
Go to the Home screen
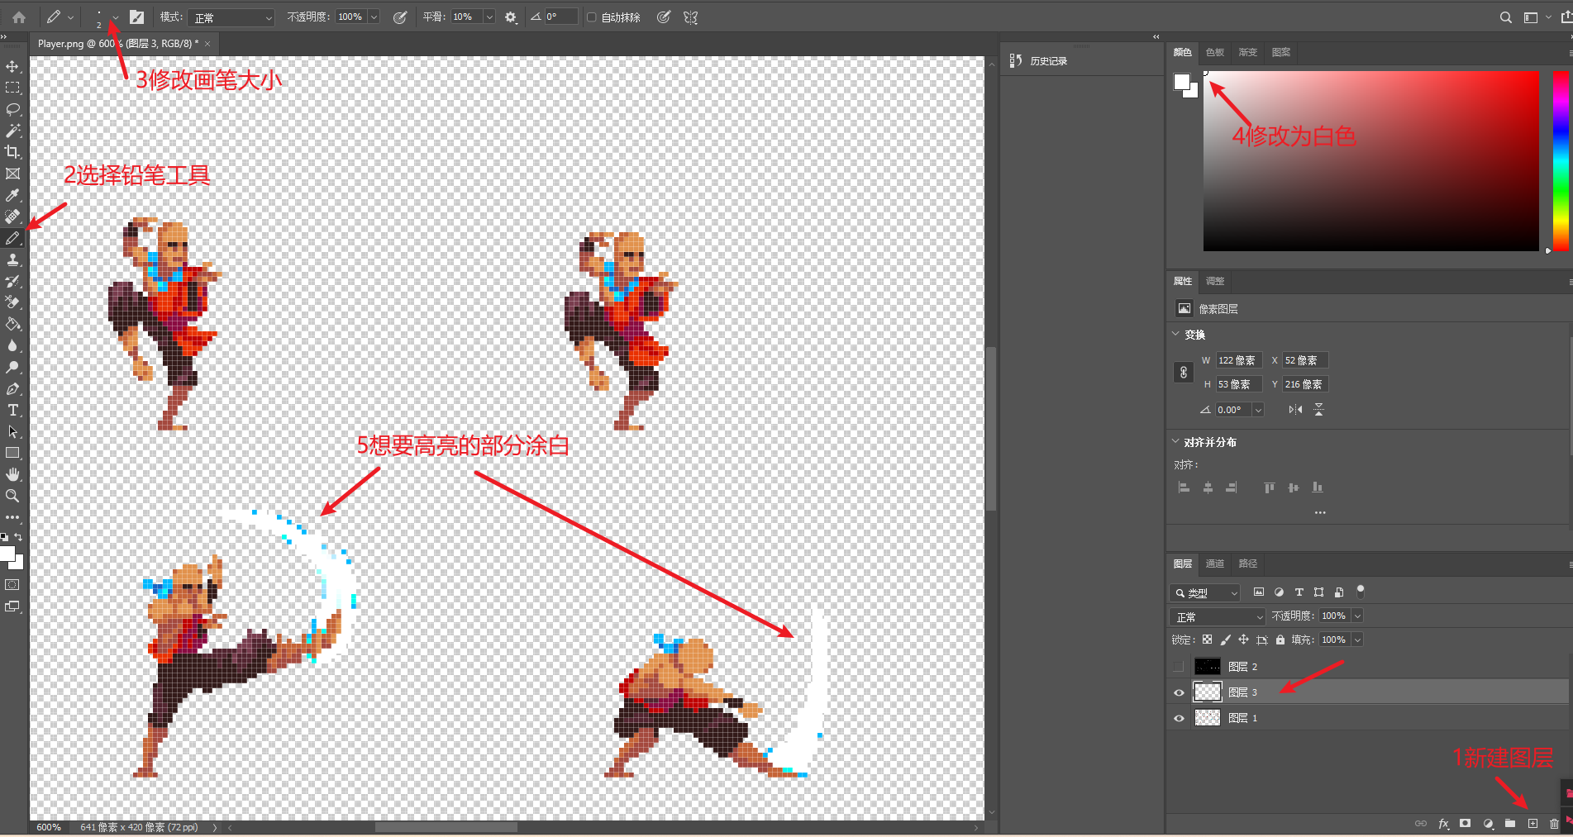[19, 17]
